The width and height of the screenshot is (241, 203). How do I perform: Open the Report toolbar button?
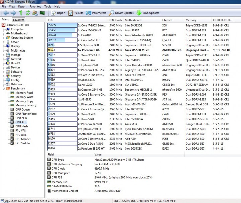pos(58,13)
